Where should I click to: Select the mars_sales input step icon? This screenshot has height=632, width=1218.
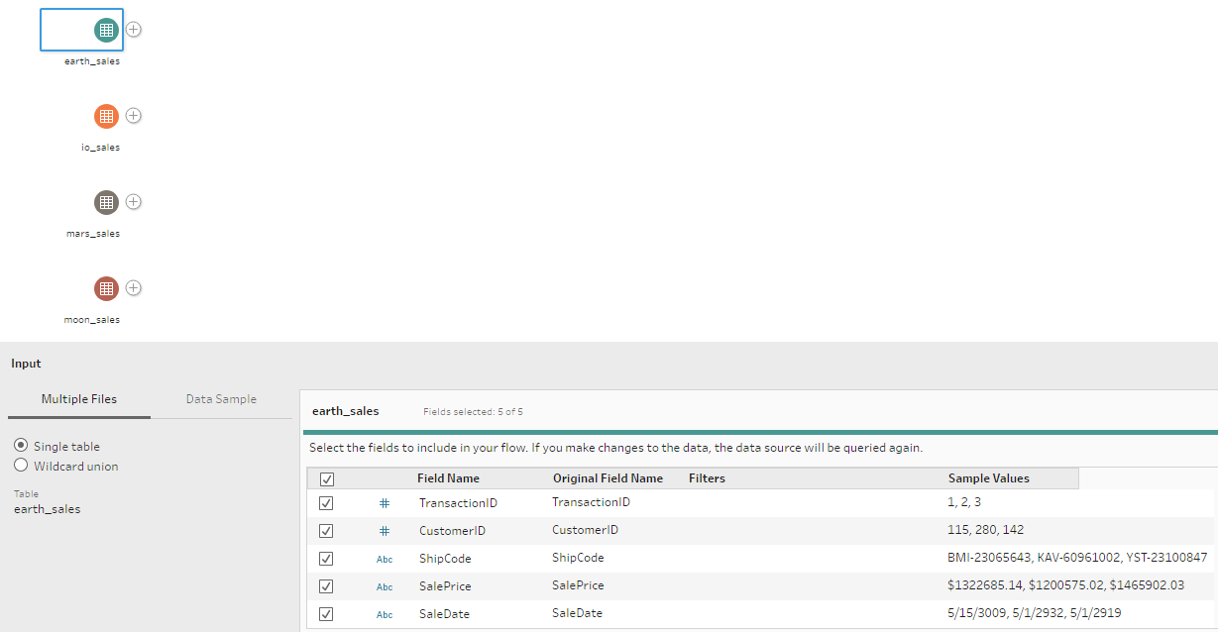(105, 202)
